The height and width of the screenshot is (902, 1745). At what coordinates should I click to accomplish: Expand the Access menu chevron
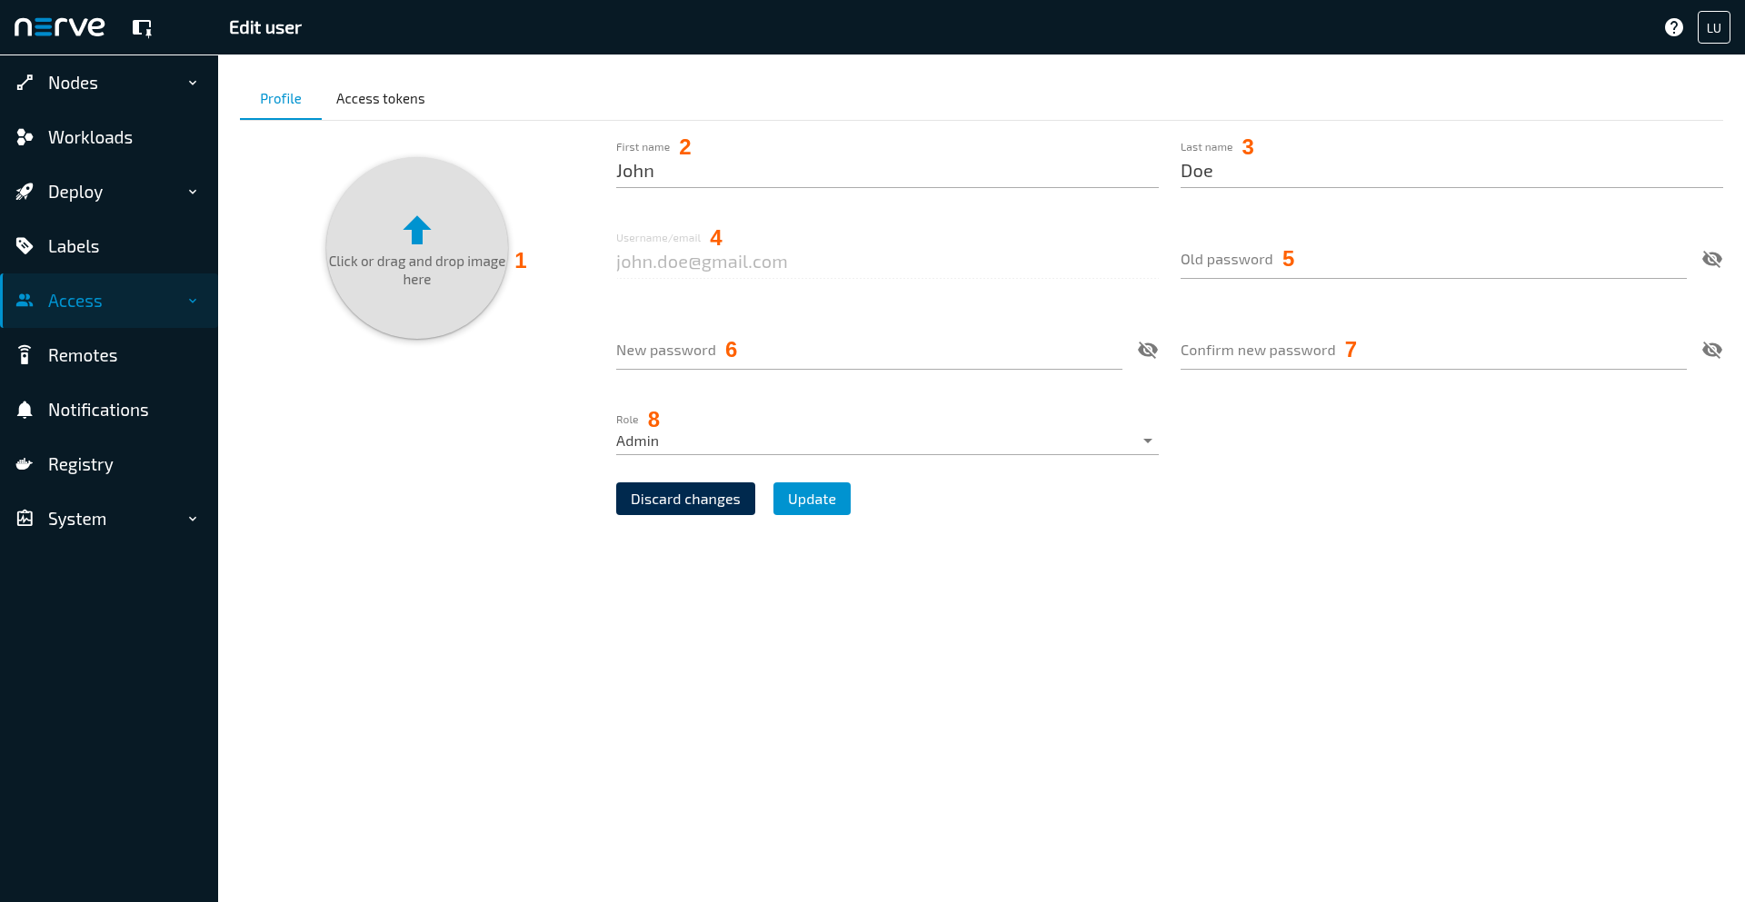coord(193,301)
